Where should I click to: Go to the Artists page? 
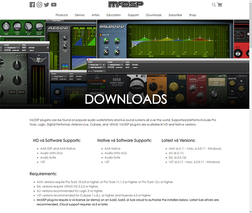click(x=96, y=15)
